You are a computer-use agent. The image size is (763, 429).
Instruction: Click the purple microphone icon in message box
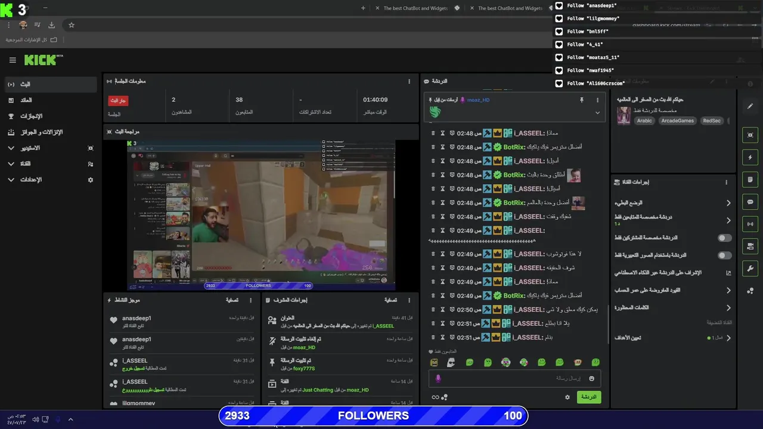pos(438,378)
